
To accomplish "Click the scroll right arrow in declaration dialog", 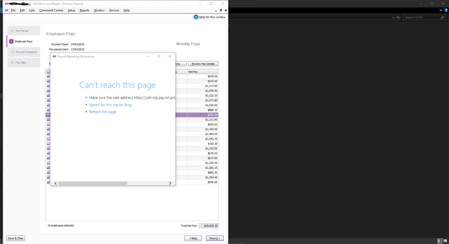I will pyautogui.click(x=170, y=183).
